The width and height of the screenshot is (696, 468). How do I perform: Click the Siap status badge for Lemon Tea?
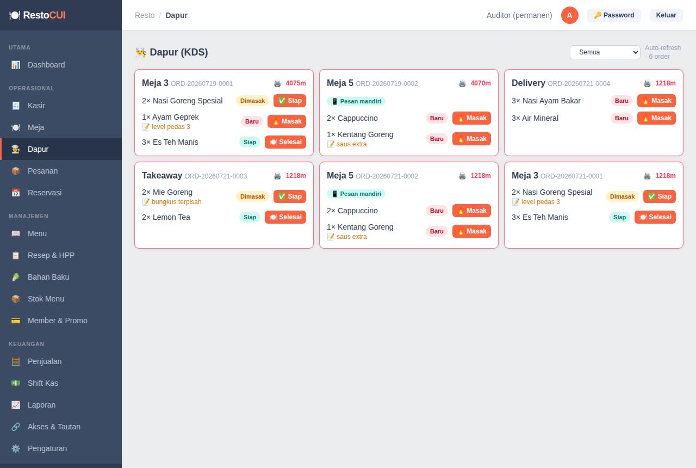tap(250, 217)
